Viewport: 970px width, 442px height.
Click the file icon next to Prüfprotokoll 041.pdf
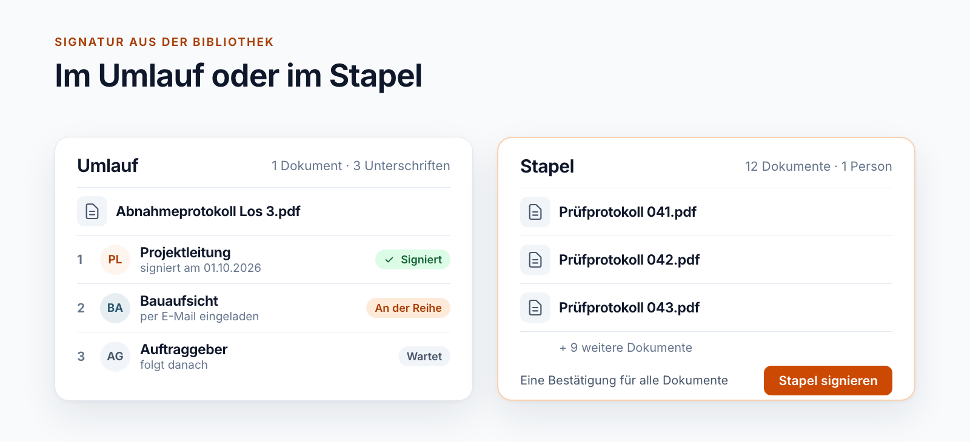point(535,212)
